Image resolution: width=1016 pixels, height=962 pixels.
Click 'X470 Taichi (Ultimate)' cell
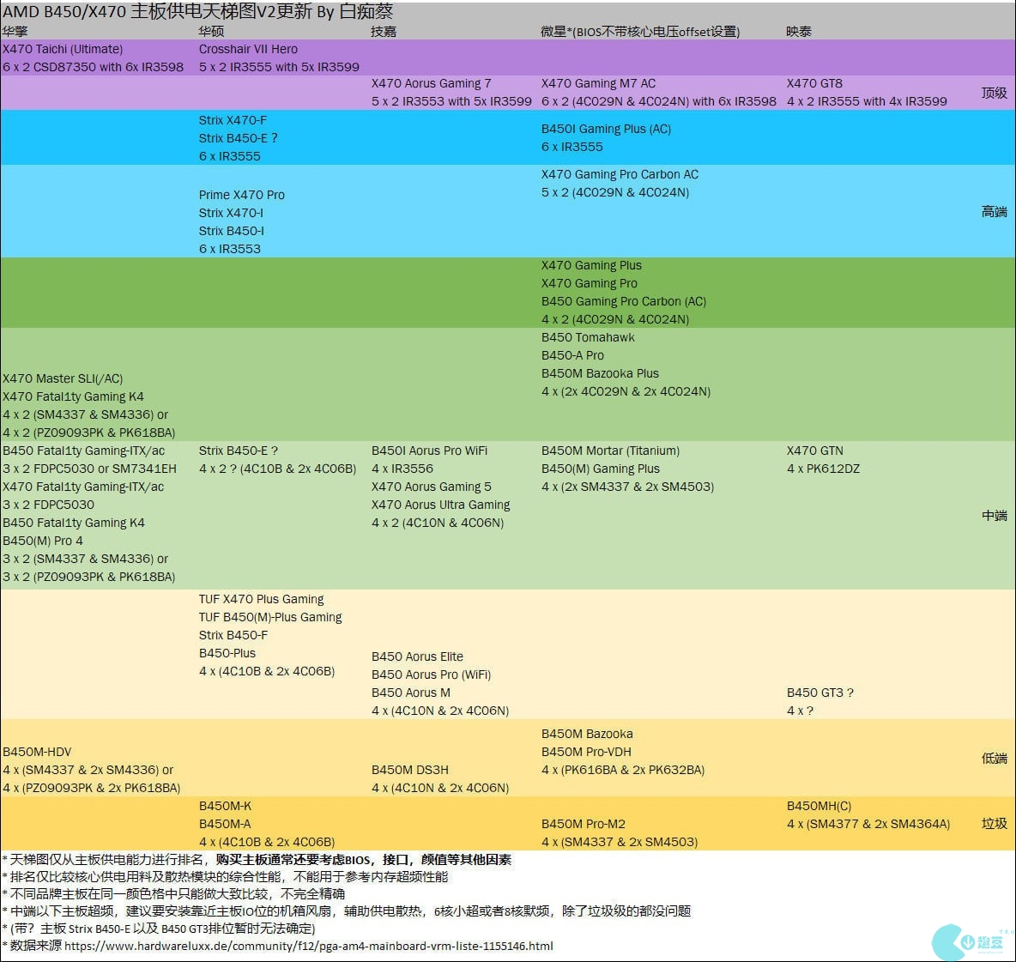(x=63, y=49)
